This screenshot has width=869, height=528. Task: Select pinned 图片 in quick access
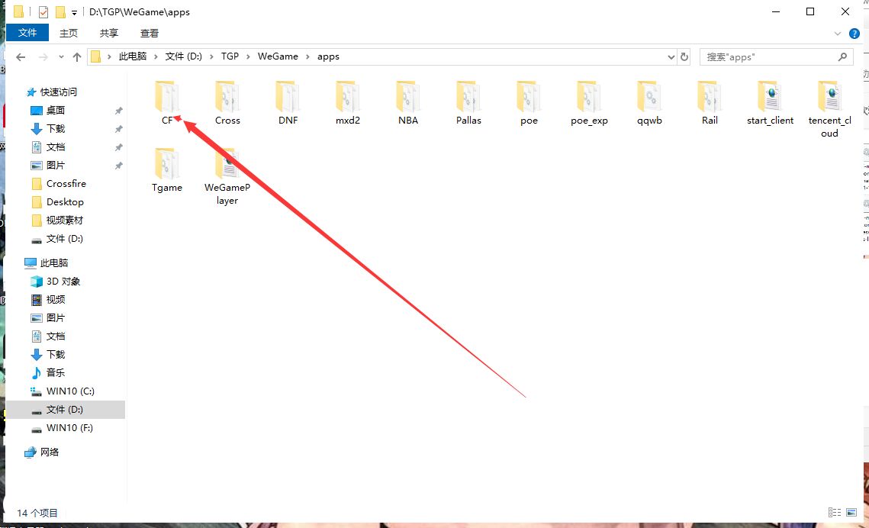point(56,165)
